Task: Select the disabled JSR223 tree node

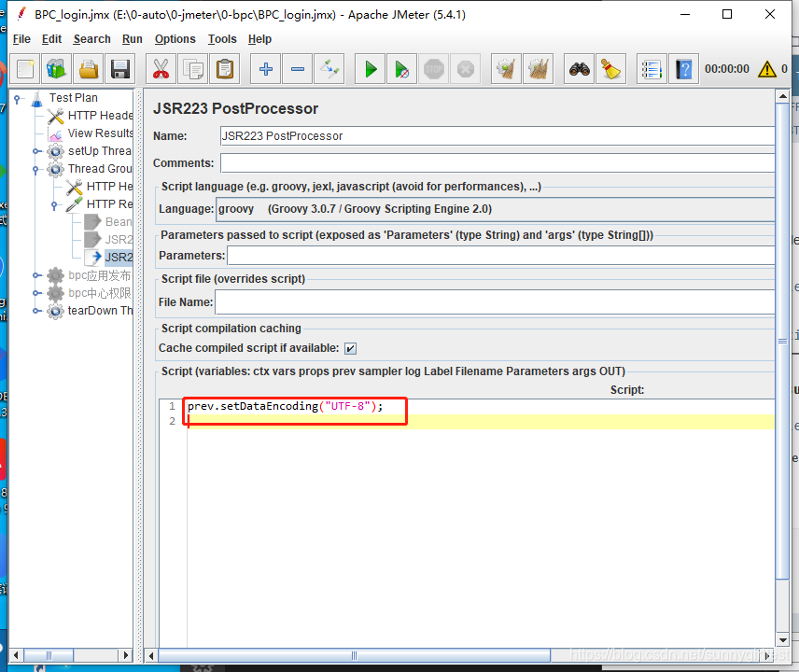Action: coord(119,240)
